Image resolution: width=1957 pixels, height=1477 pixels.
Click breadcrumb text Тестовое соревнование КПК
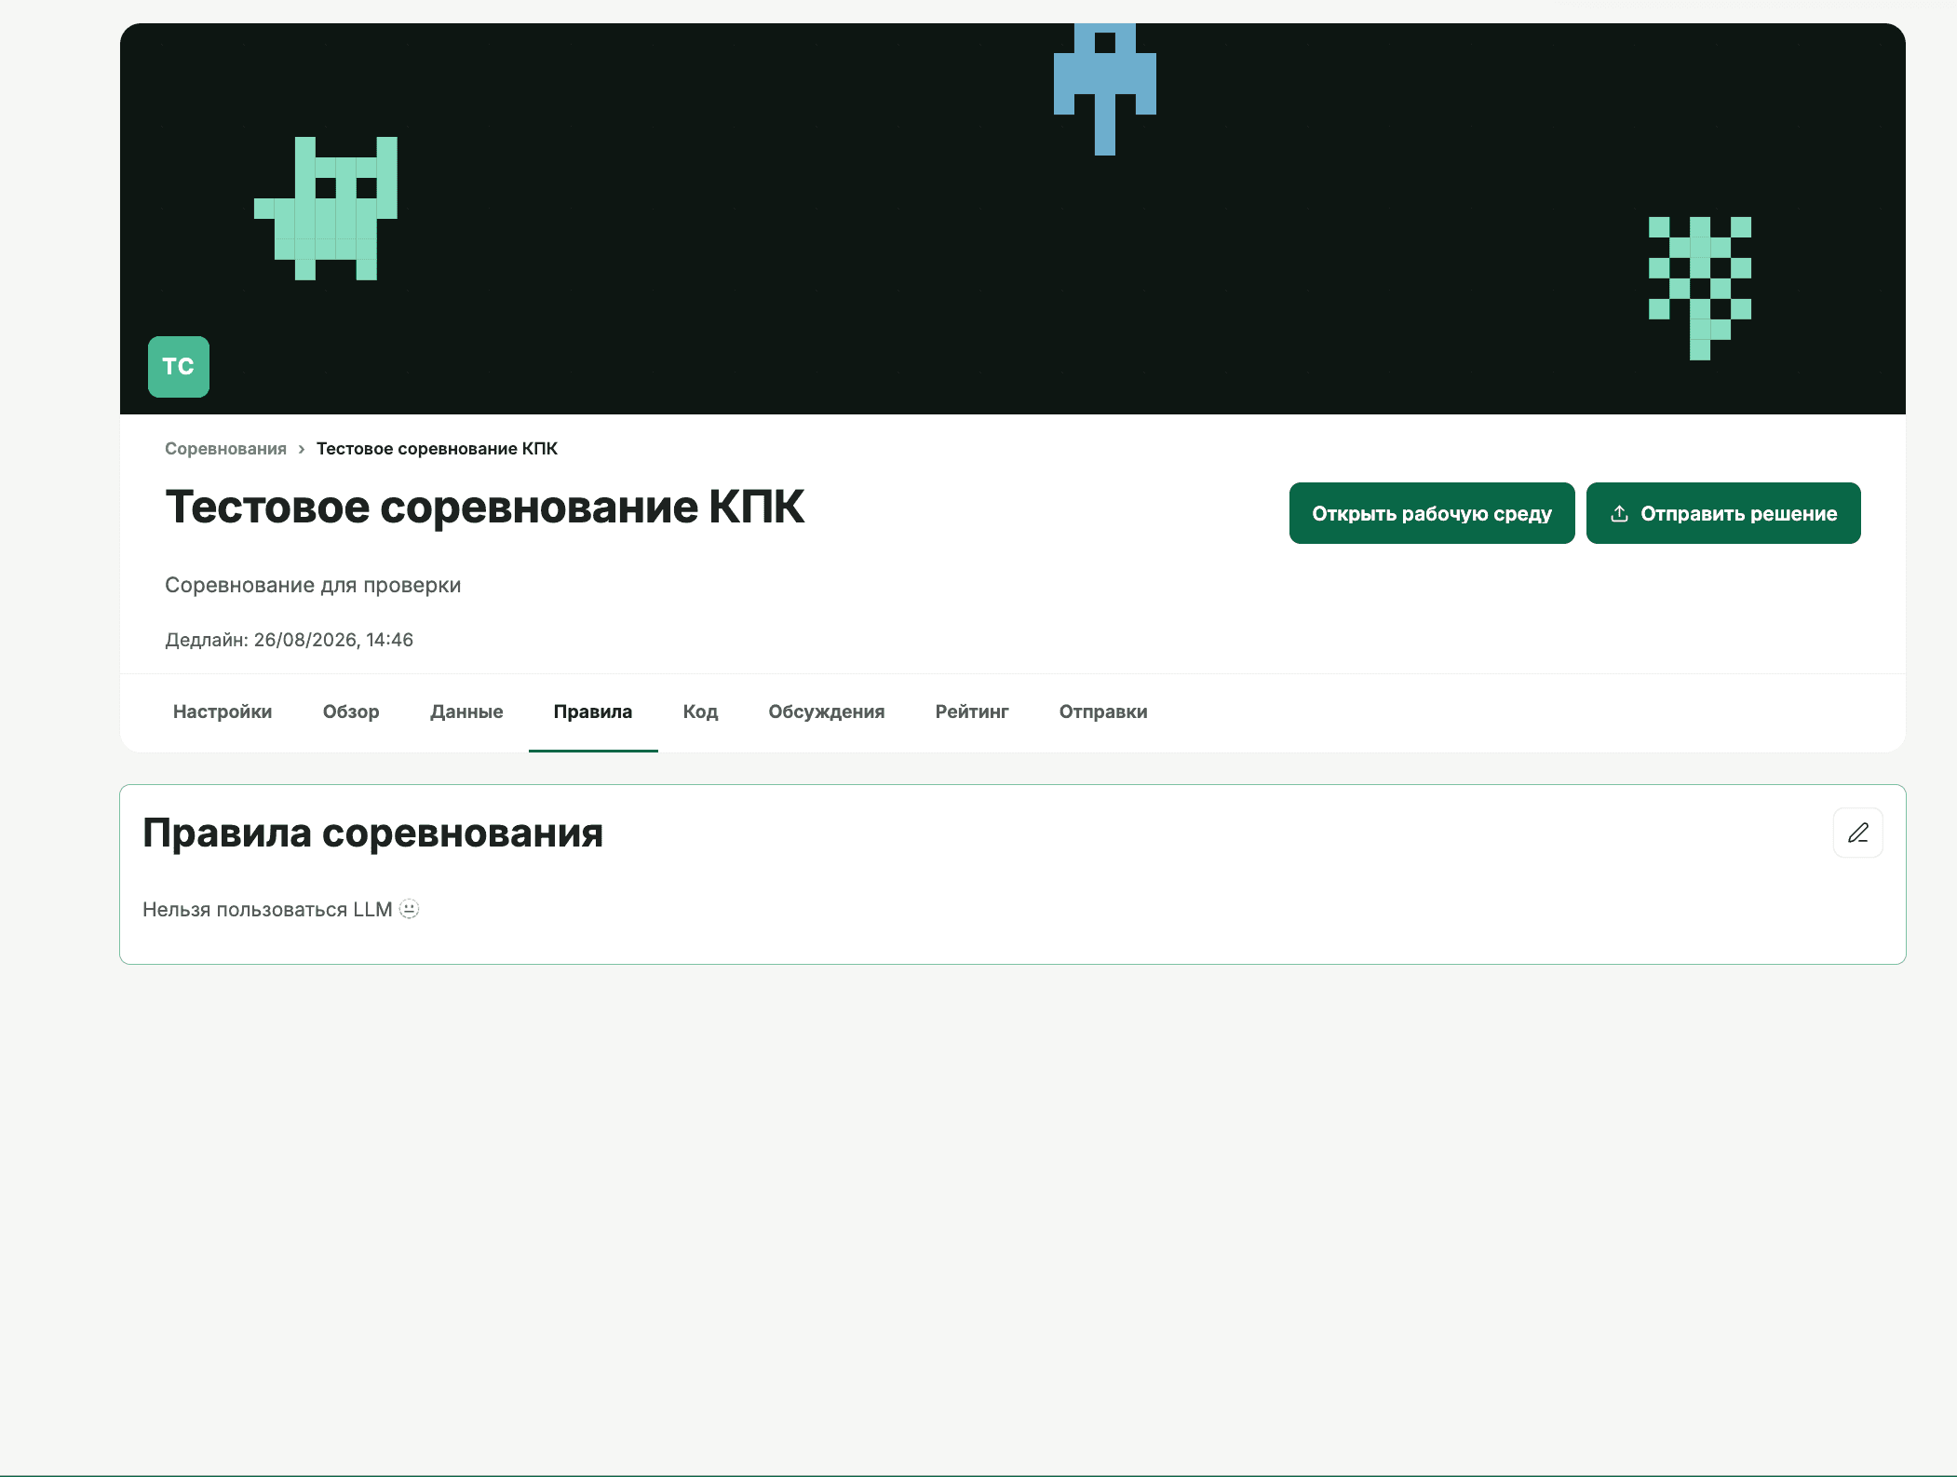coord(437,449)
